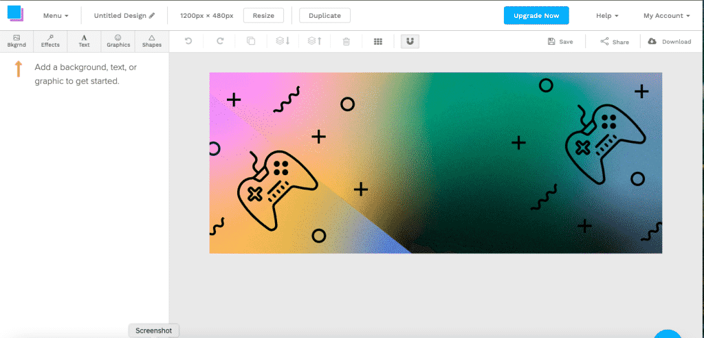Open the Effects tab
Screen dimensions: 704x338
click(x=50, y=41)
